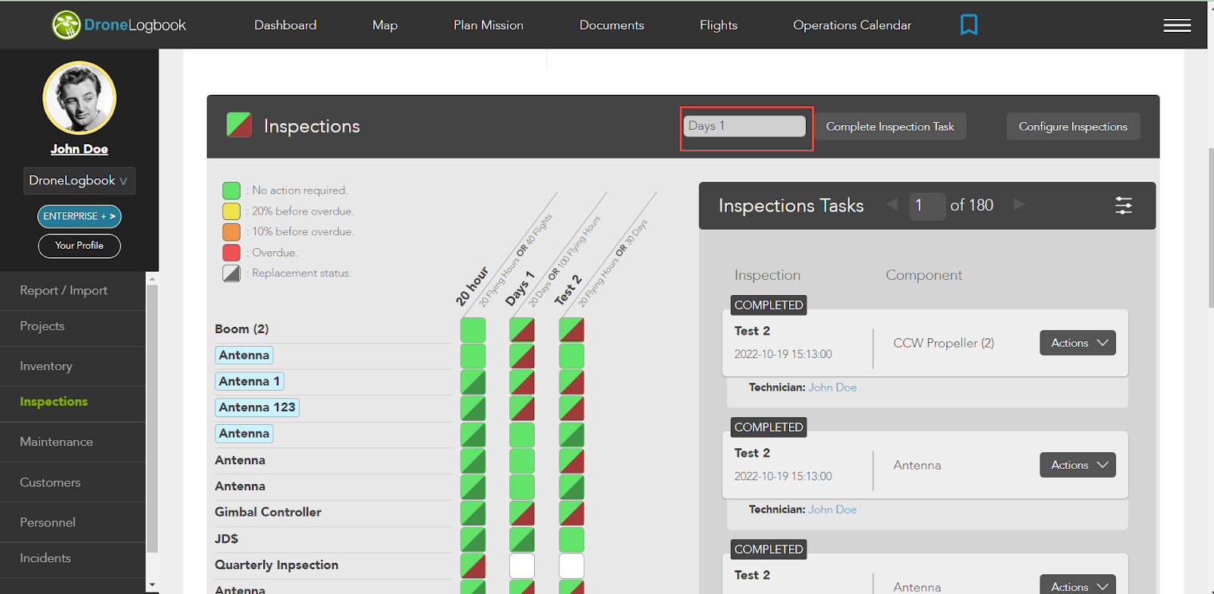Click the page vertical scrollbar thumb

coord(1211,228)
